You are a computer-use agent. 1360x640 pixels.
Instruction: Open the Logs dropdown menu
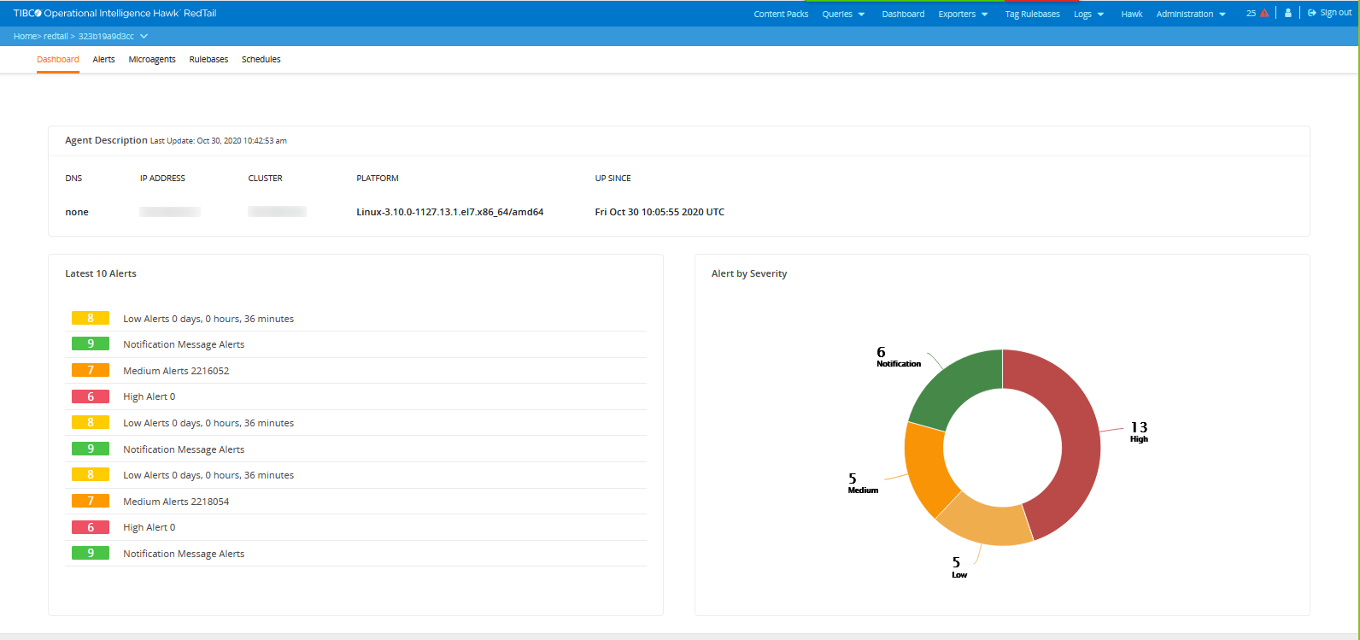(1088, 15)
